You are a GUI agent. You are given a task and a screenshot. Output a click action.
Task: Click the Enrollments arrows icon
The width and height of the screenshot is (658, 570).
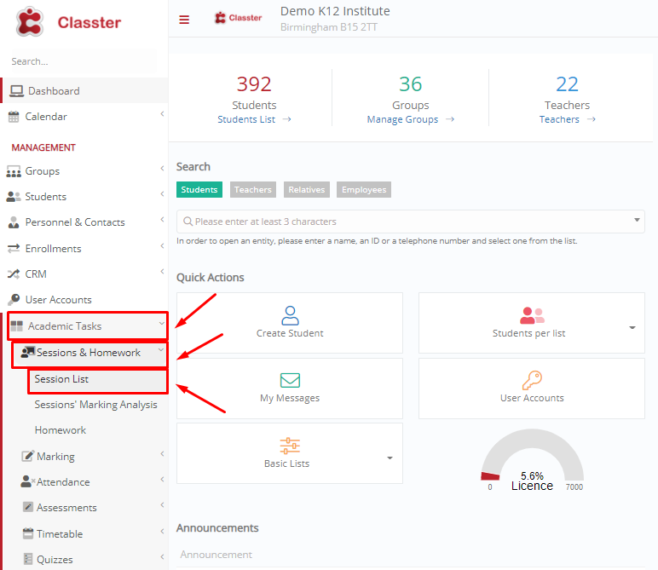[x=14, y=248]
